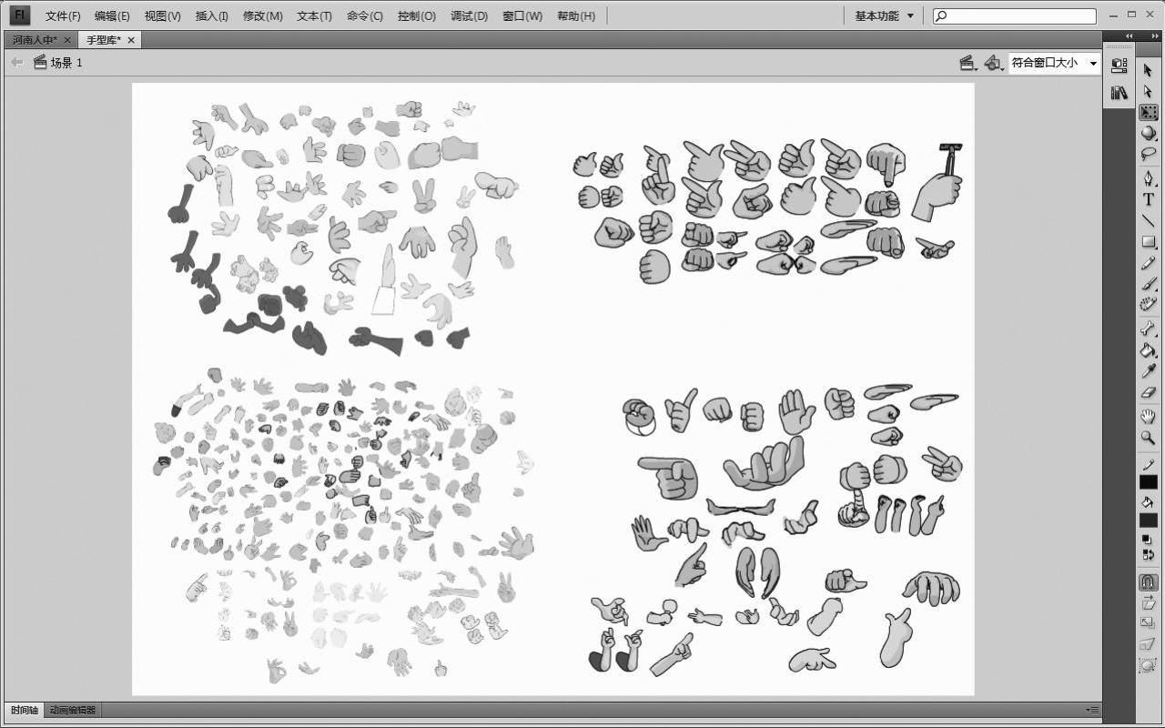The height and width of the screenshot is (728, 1165).
Task: Open the 基本功能 workspace dropdown
Action: coord(884,15)
